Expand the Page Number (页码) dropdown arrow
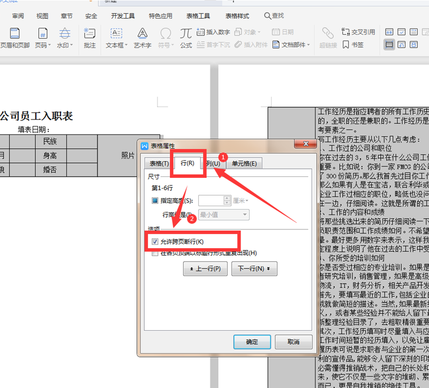 pos(49,45)
